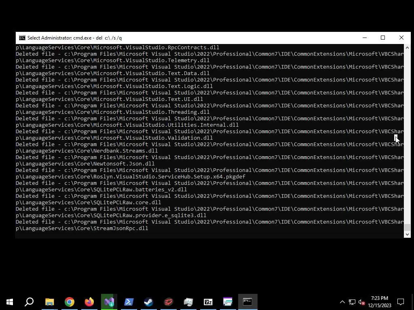Image resolution: width=414 pixels, height=310 pixels.
Task: Click the console scrollbar thumb
Action: pos(407,227)
